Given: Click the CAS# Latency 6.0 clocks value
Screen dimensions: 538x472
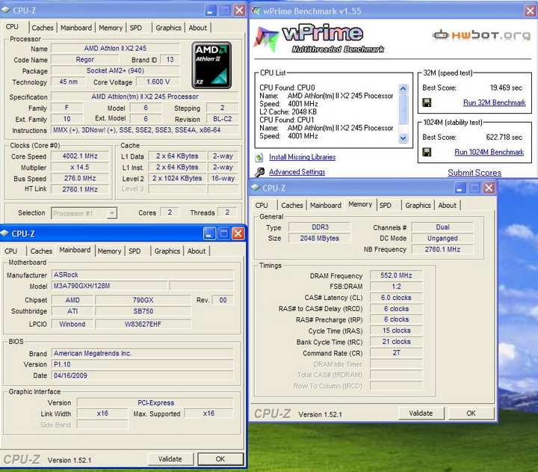Looking at the screenshot, I should [396, 298].
